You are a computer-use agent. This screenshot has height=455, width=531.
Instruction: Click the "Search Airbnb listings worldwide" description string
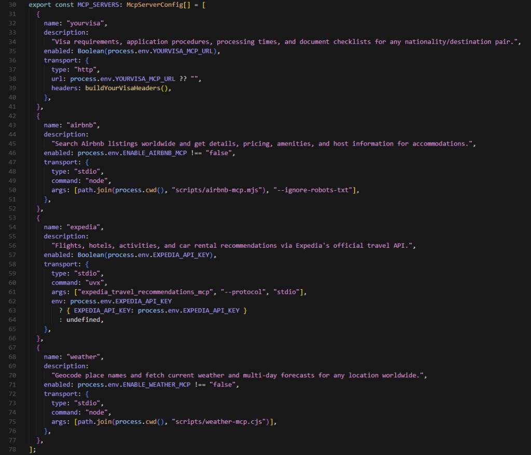click(x=262, y=144)
